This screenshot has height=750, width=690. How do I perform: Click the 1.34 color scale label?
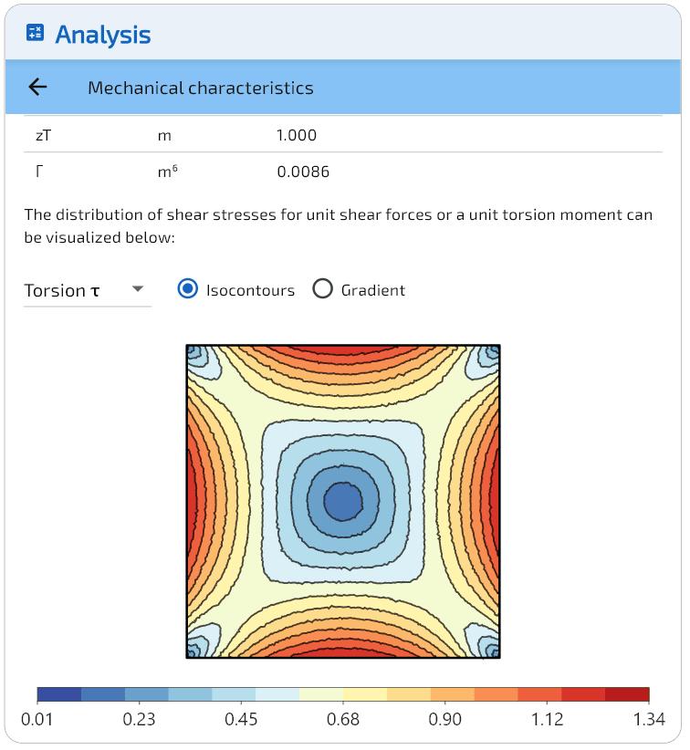[x=649, y=720]
